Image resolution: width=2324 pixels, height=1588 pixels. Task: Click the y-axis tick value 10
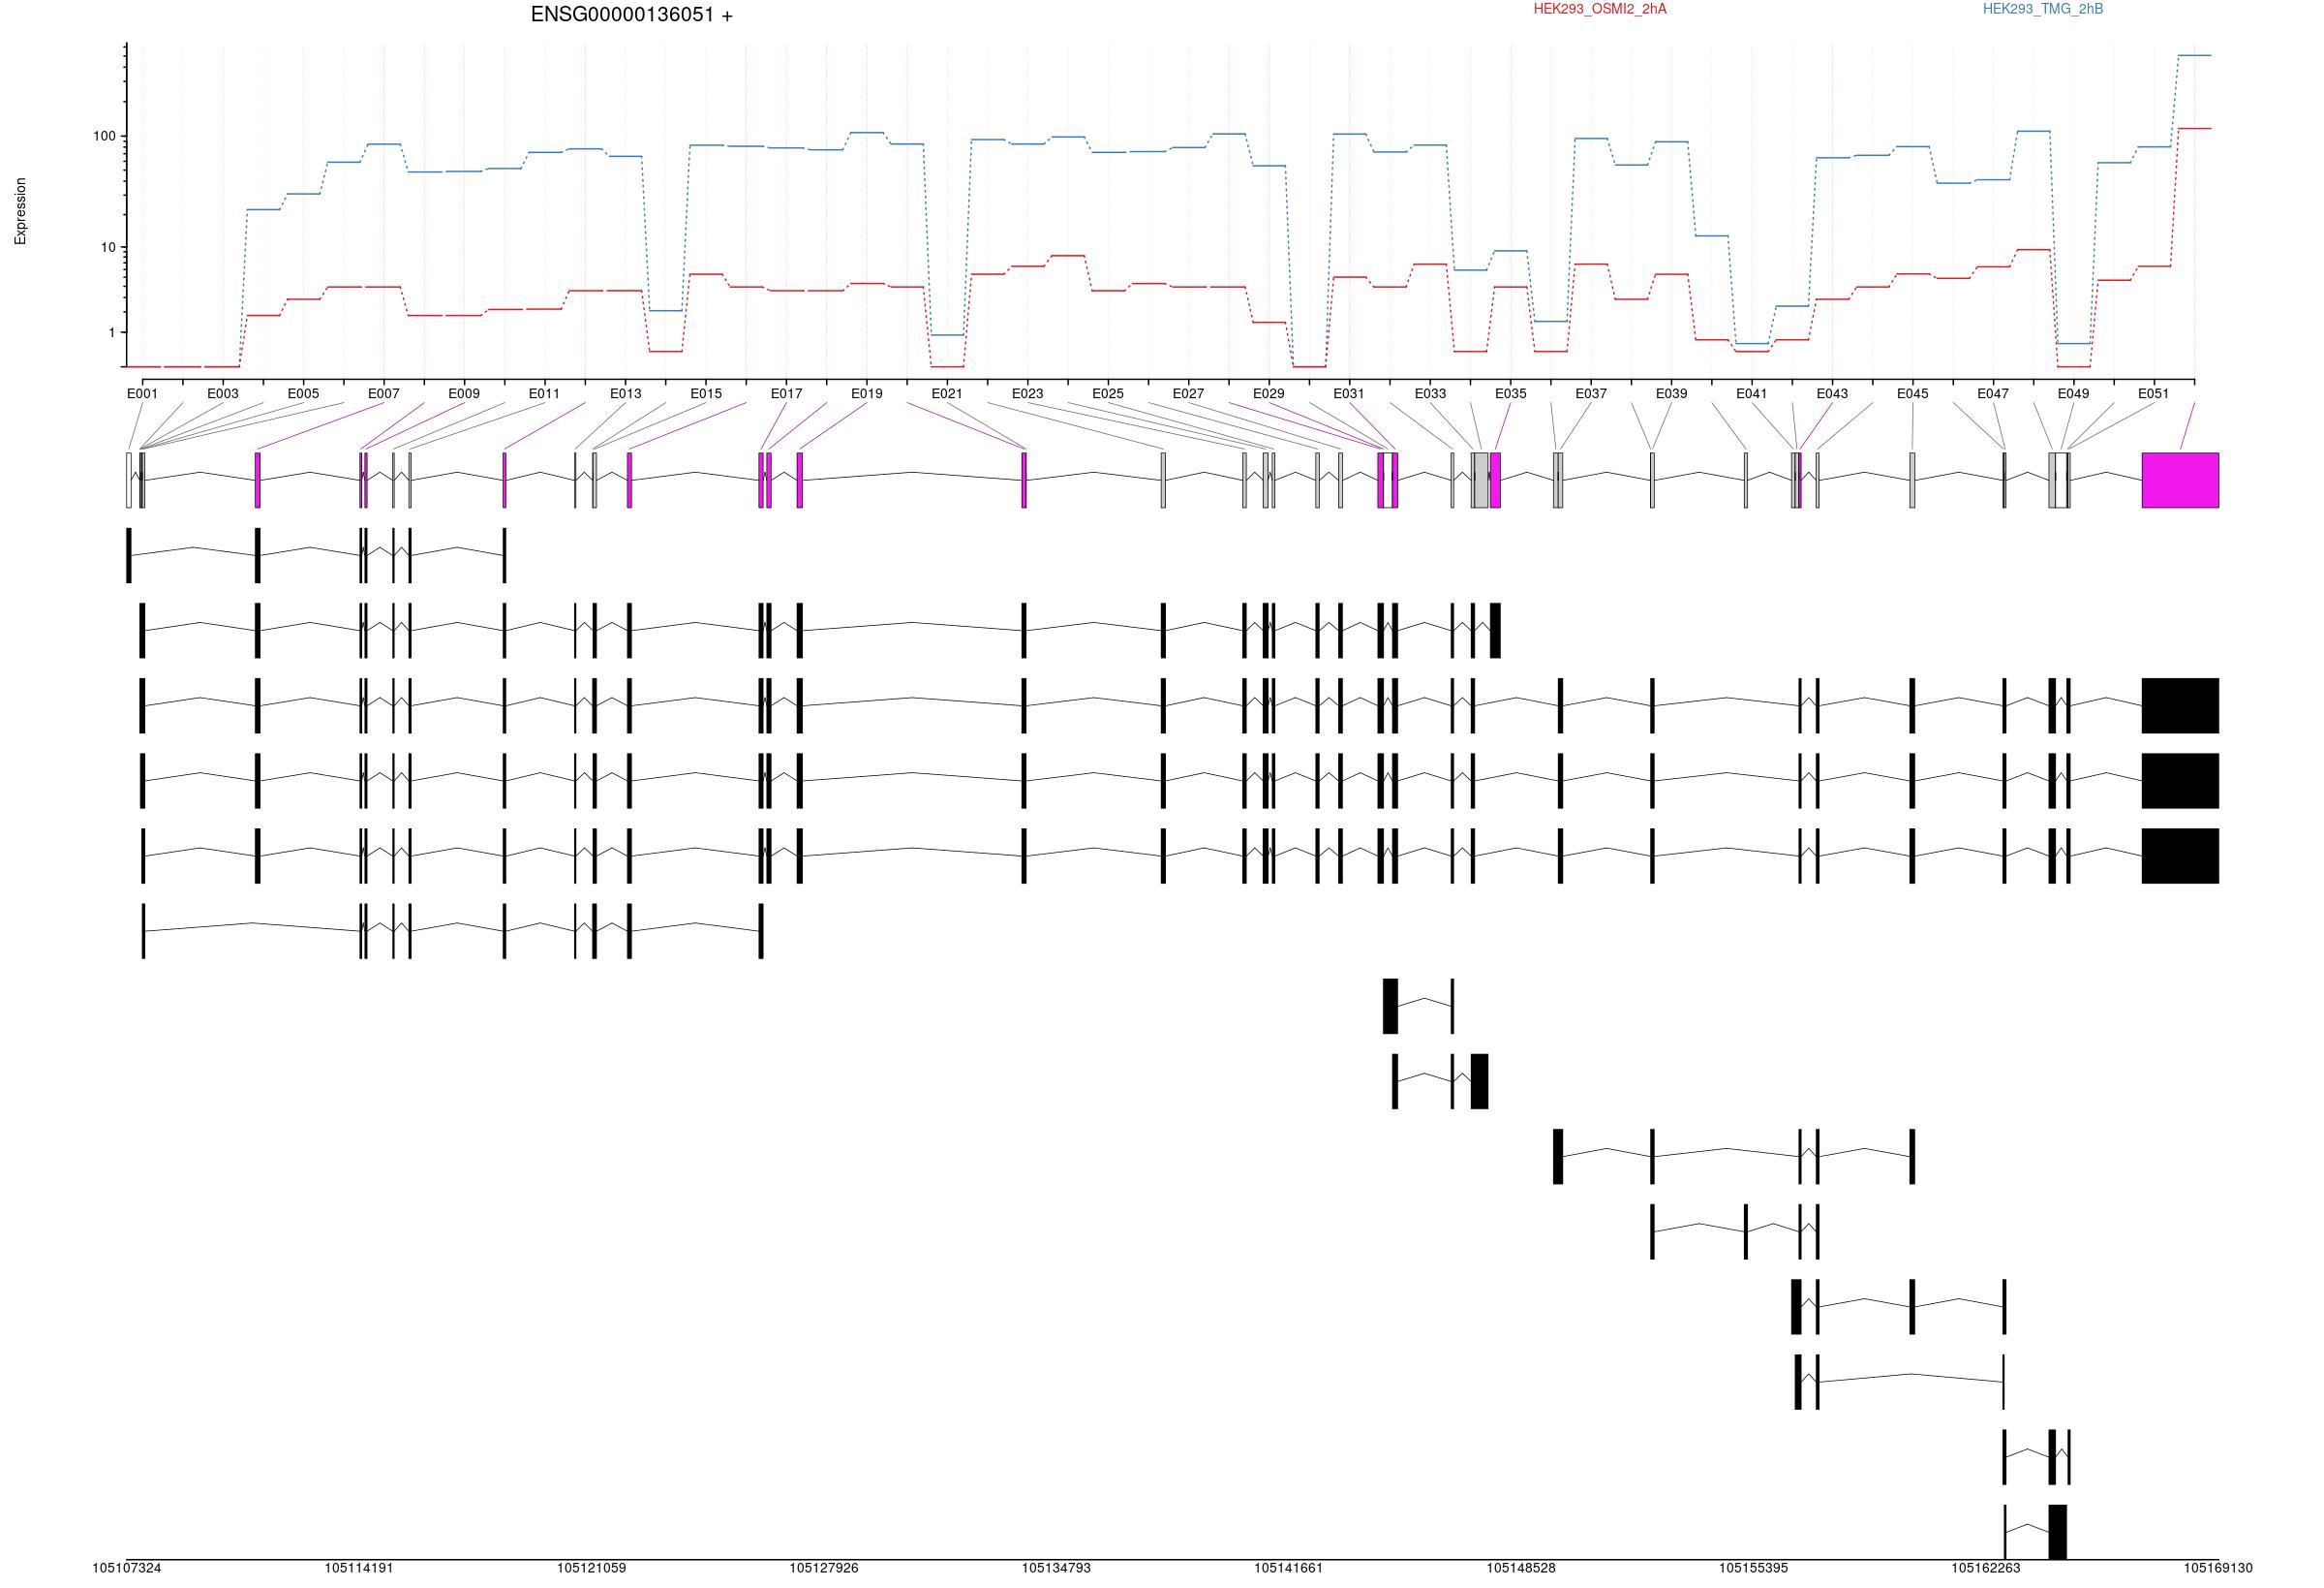pyautogui.click(x=108, y=247)
